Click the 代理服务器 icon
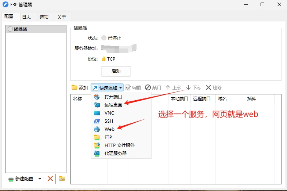The height and width of the screenshot is (191, 287). [x=97, y=154]
